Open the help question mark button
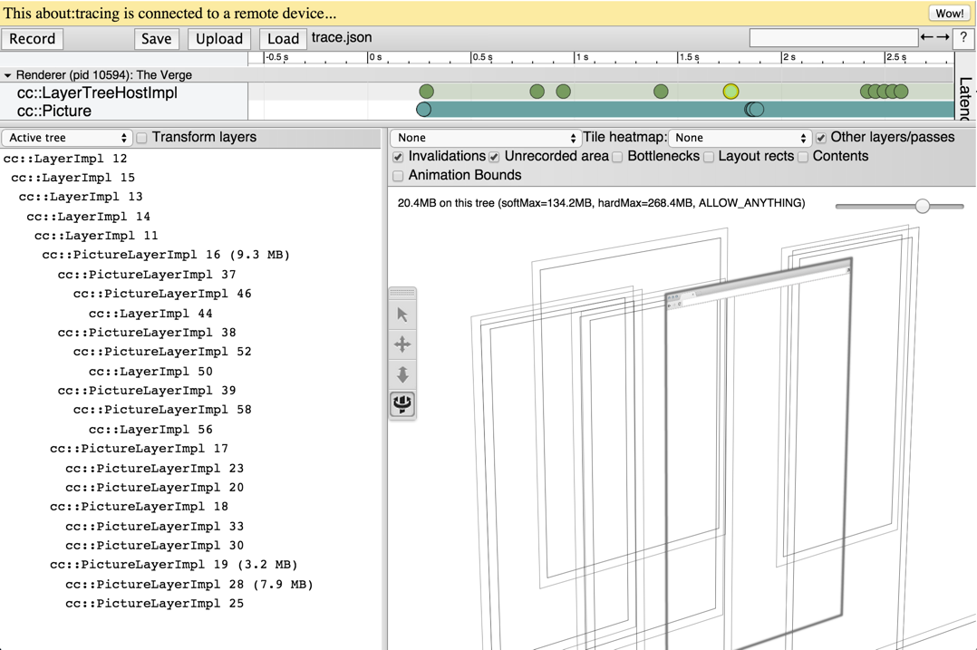Screen dimensions: 977x650 click(962, 38)
